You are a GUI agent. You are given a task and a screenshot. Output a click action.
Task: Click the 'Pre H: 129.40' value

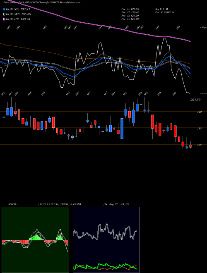(x=130, y=12)
